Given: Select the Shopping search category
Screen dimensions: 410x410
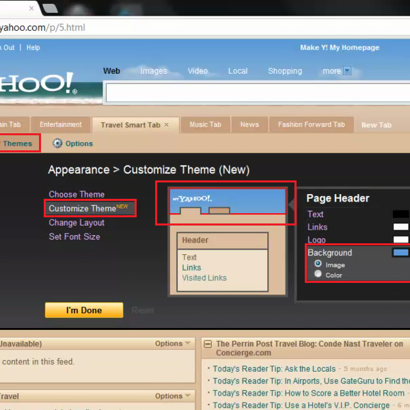Looking at the screenshot, I should click(x=285, y=71).
